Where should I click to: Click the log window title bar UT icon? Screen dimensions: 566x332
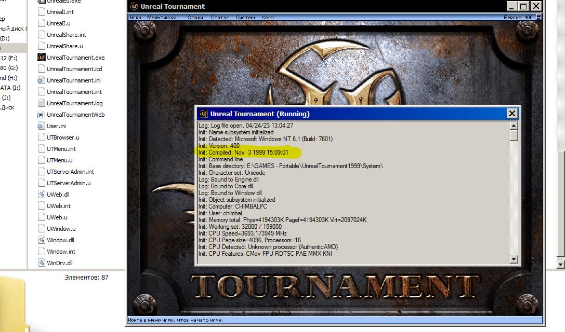click(x=204, y=114)
